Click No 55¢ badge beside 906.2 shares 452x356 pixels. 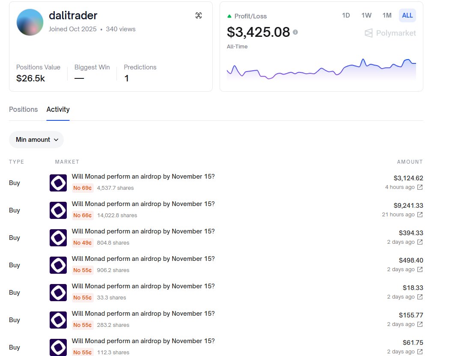click(83, 270)
